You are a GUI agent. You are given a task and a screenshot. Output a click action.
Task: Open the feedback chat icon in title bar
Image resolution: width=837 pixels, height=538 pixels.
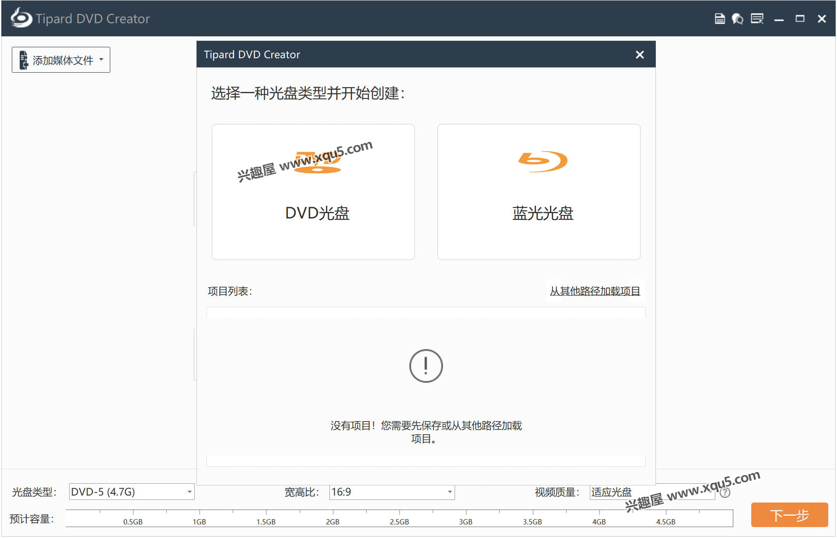click(x=738, y=19)
